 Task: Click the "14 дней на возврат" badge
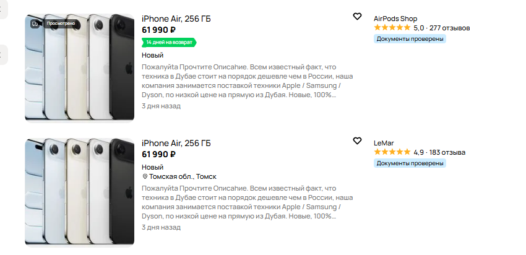[x=169, y=42]
